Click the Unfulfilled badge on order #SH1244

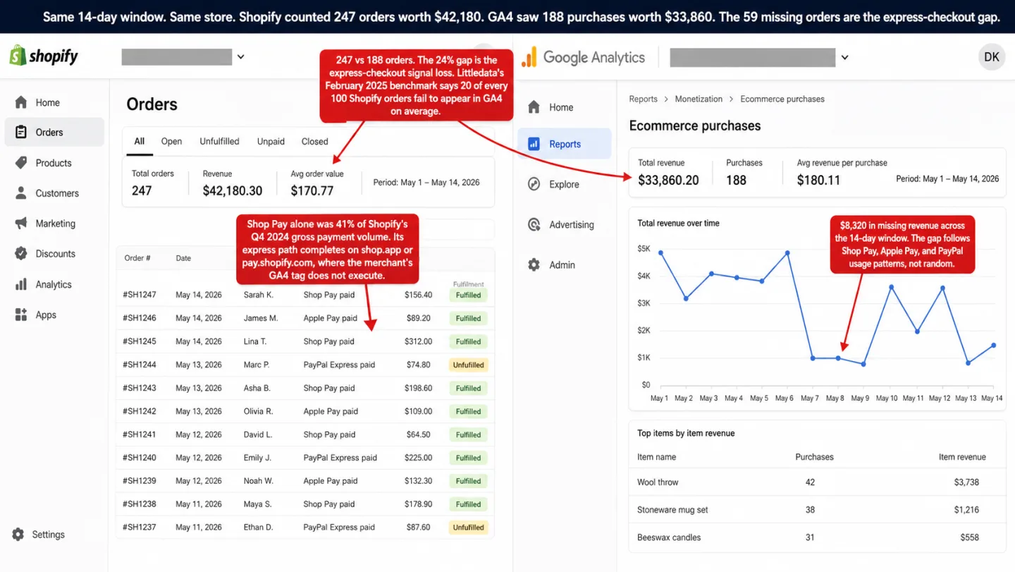(x=469, y=365)
